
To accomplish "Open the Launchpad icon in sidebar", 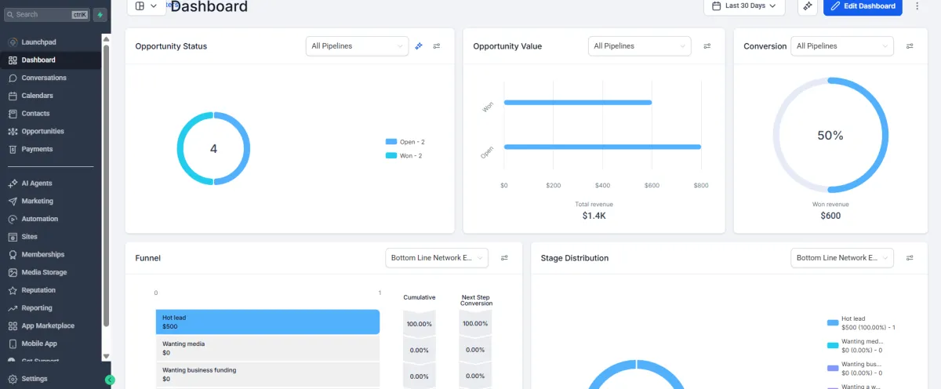I will point(13,42).
